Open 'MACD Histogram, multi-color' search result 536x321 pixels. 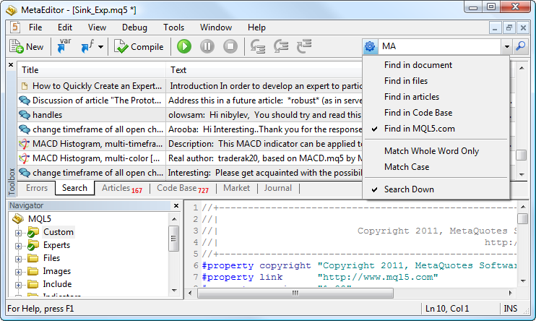(x=96, y=158)
